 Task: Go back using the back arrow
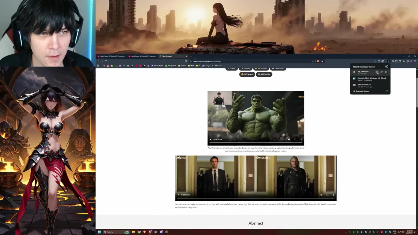tap(98, 61)
